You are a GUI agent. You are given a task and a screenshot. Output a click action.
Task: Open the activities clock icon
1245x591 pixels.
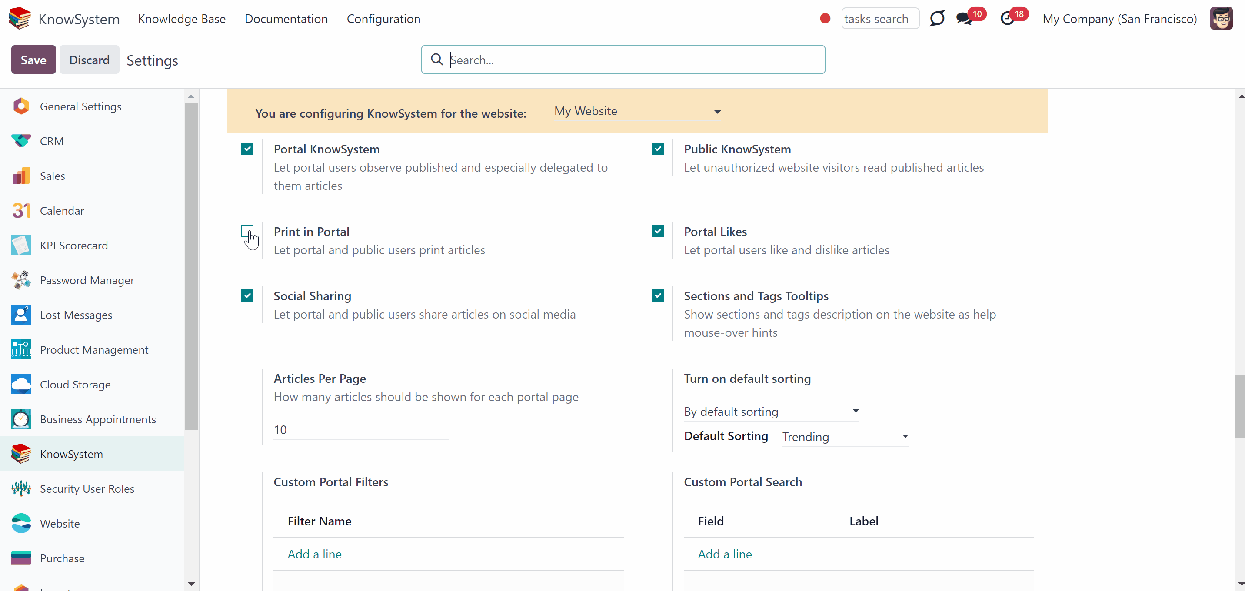1007,19
